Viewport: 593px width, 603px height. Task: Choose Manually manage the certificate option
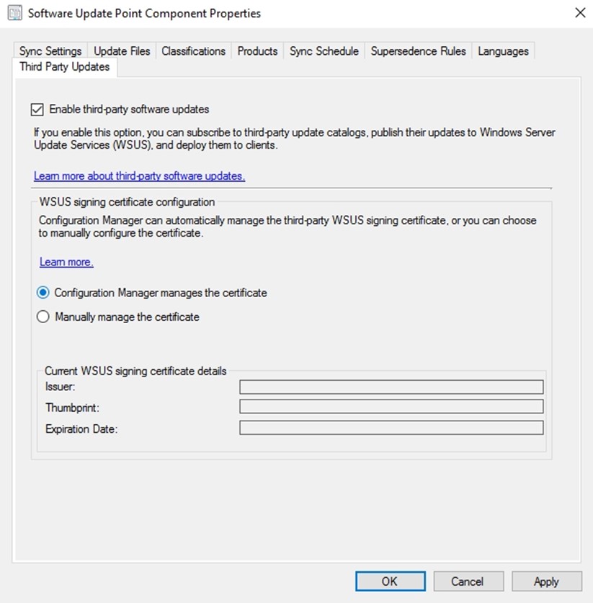[x=43, y=317]
